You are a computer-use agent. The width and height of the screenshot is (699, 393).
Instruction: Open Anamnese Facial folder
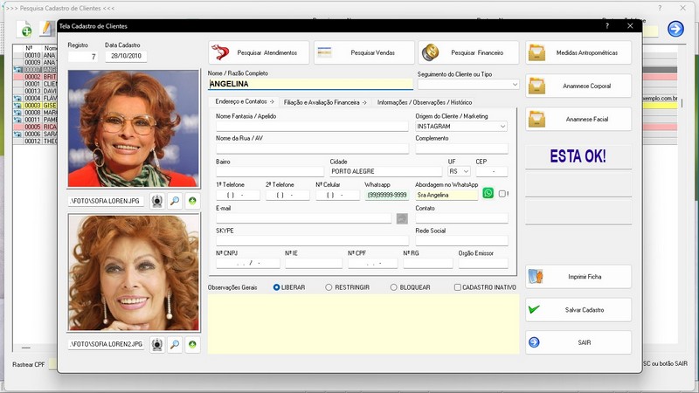point(578,119)
